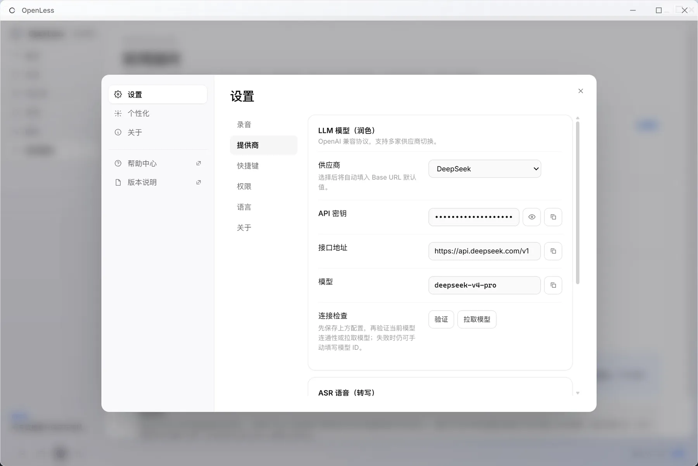Minimize the OpenLess window
Viewport: 698px width, 466px height.
(633, 10)
